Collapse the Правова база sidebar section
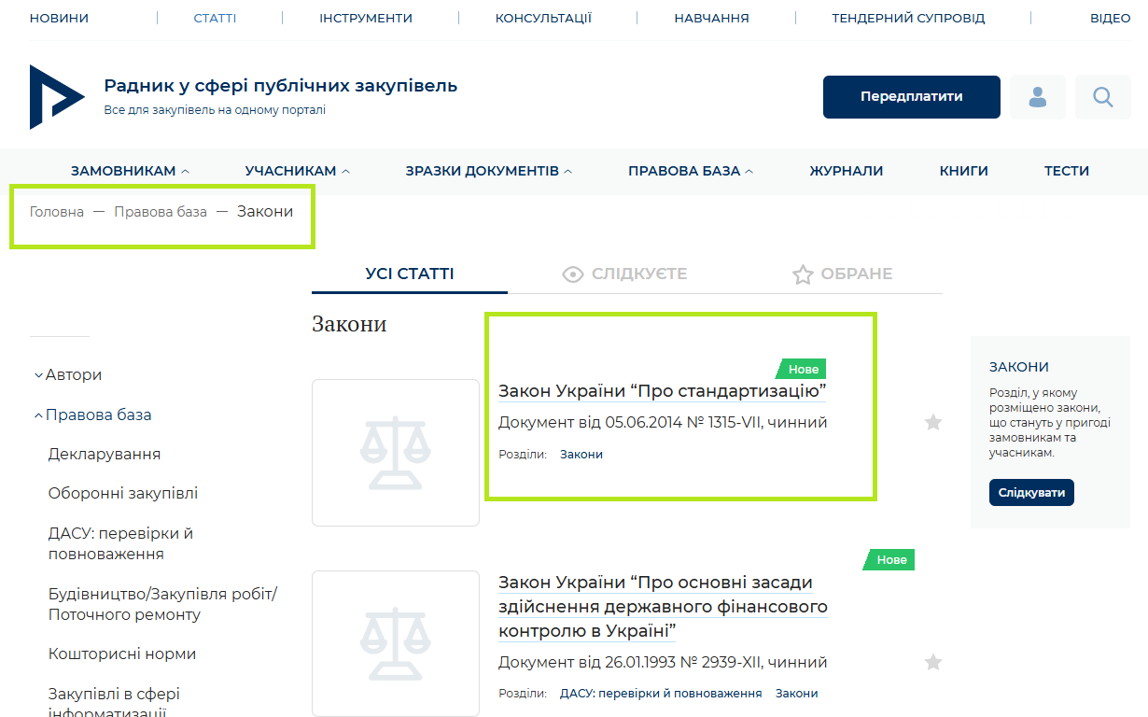 point(92,415)
